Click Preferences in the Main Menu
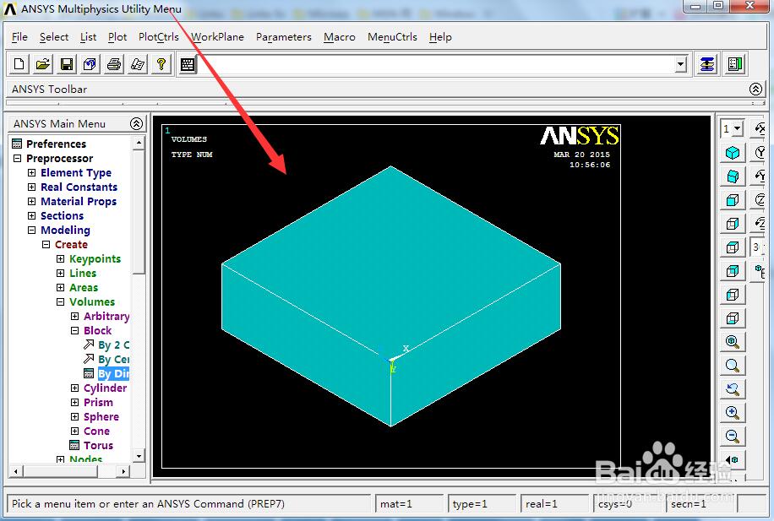The width and height of the screenshot is (774, 521). (x=56, y=144)
